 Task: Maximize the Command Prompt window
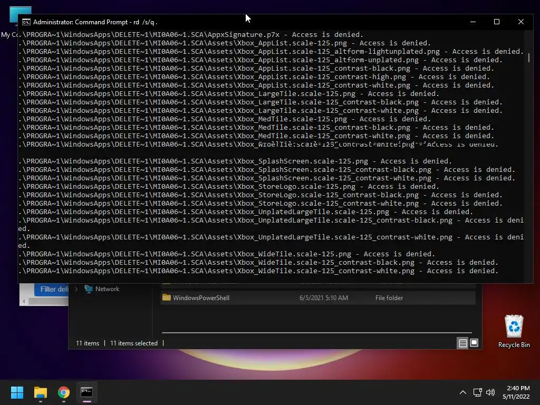click(497, 22)
